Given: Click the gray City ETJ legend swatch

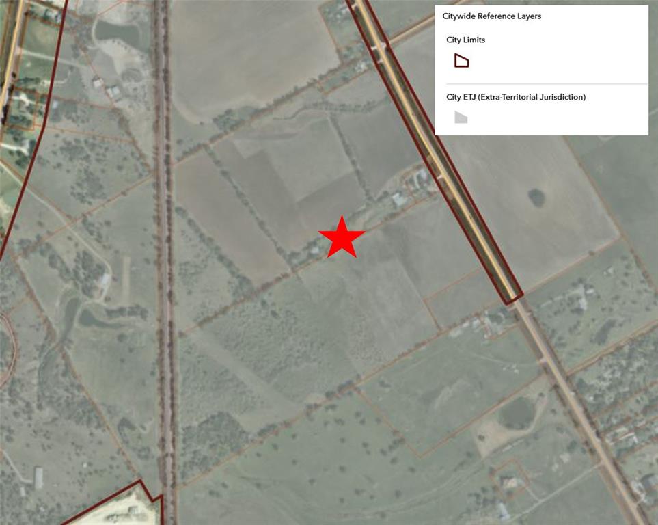Looking at the screenshot, I should click(461, 117).
